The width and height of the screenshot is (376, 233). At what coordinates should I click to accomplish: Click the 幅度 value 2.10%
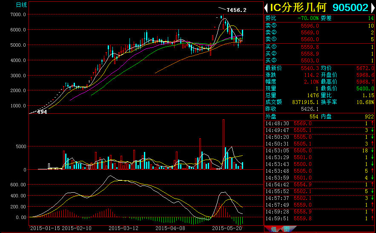point(312,82)
